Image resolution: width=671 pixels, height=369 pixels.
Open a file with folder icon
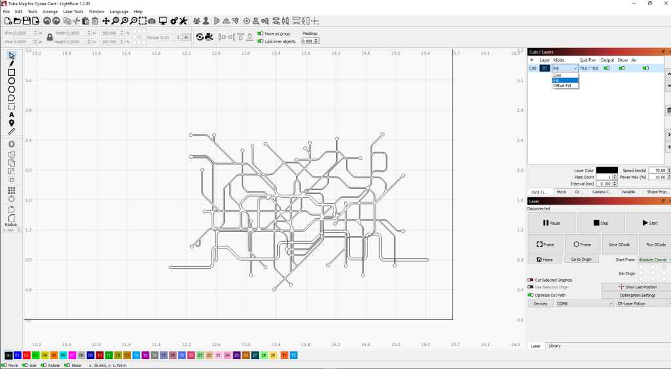tap(17, 21)
